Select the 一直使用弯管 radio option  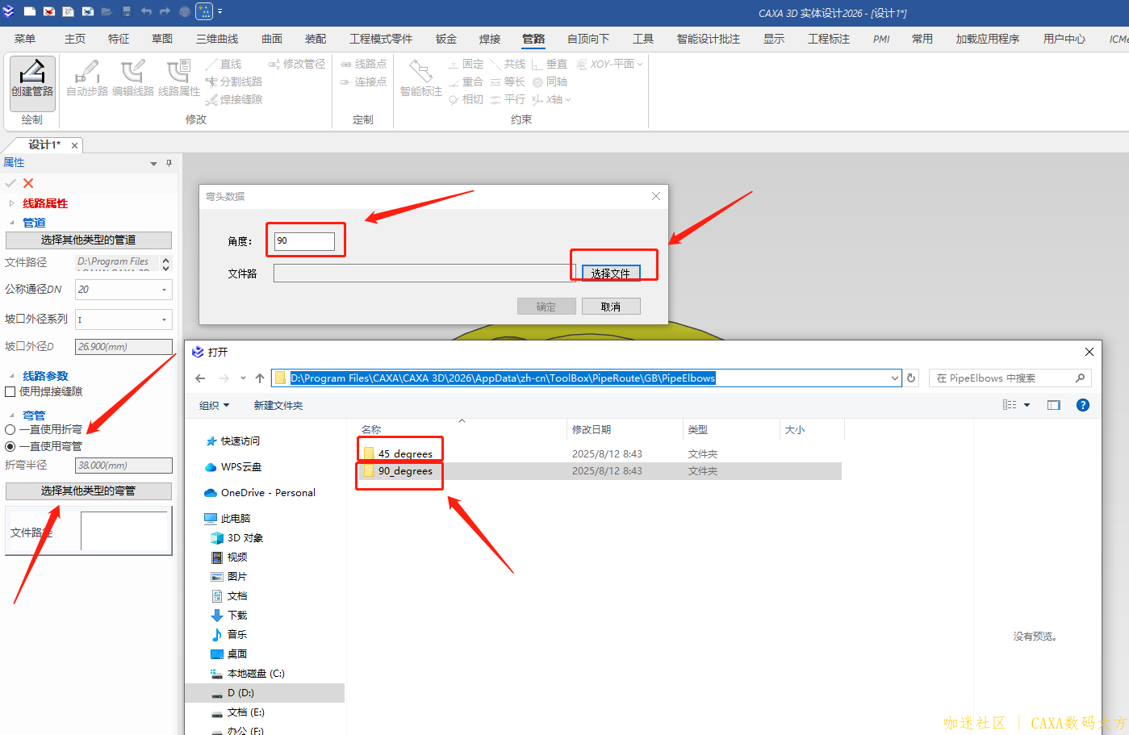[x=10, y=446]
